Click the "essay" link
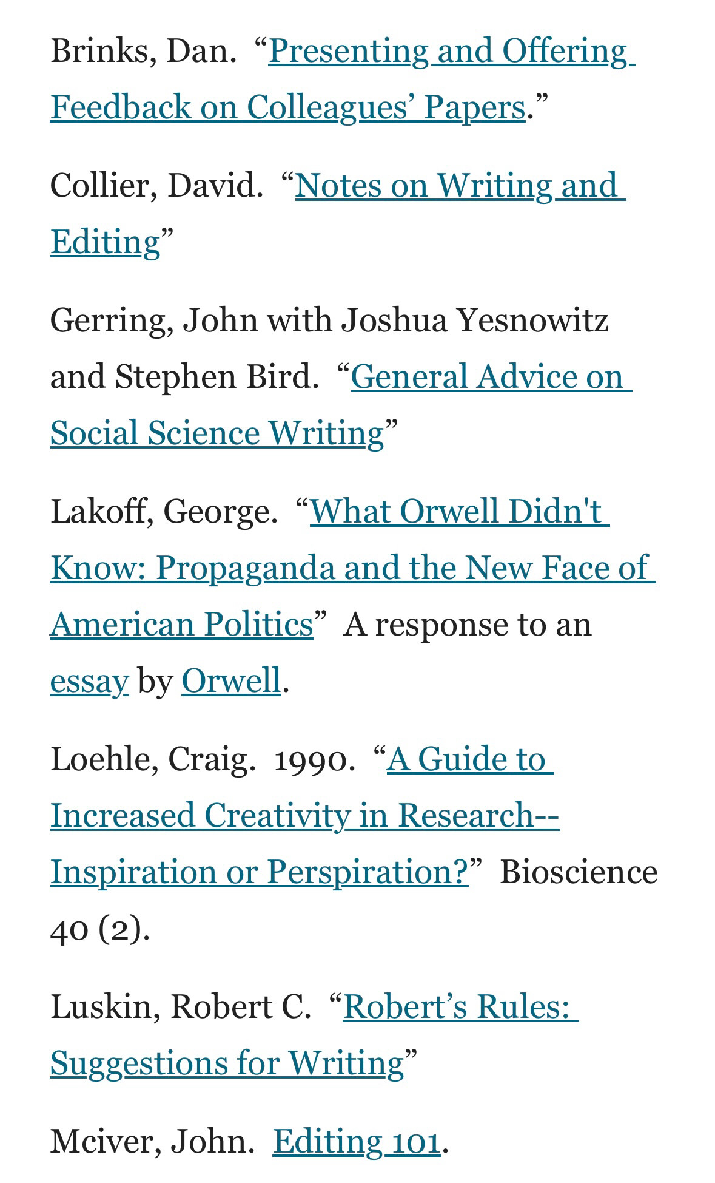 click(89, 681)
